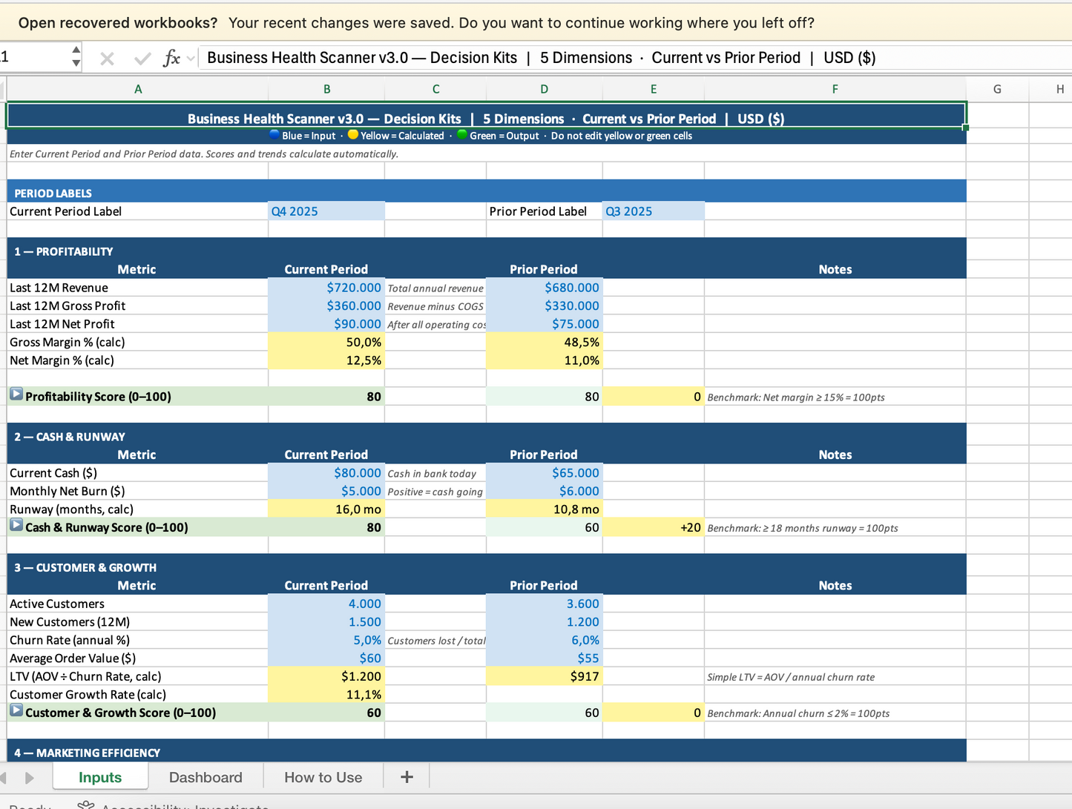The image size is (1072, 809).
Task: Click the confirm entry checkmark icon
Action: [142, 59]
